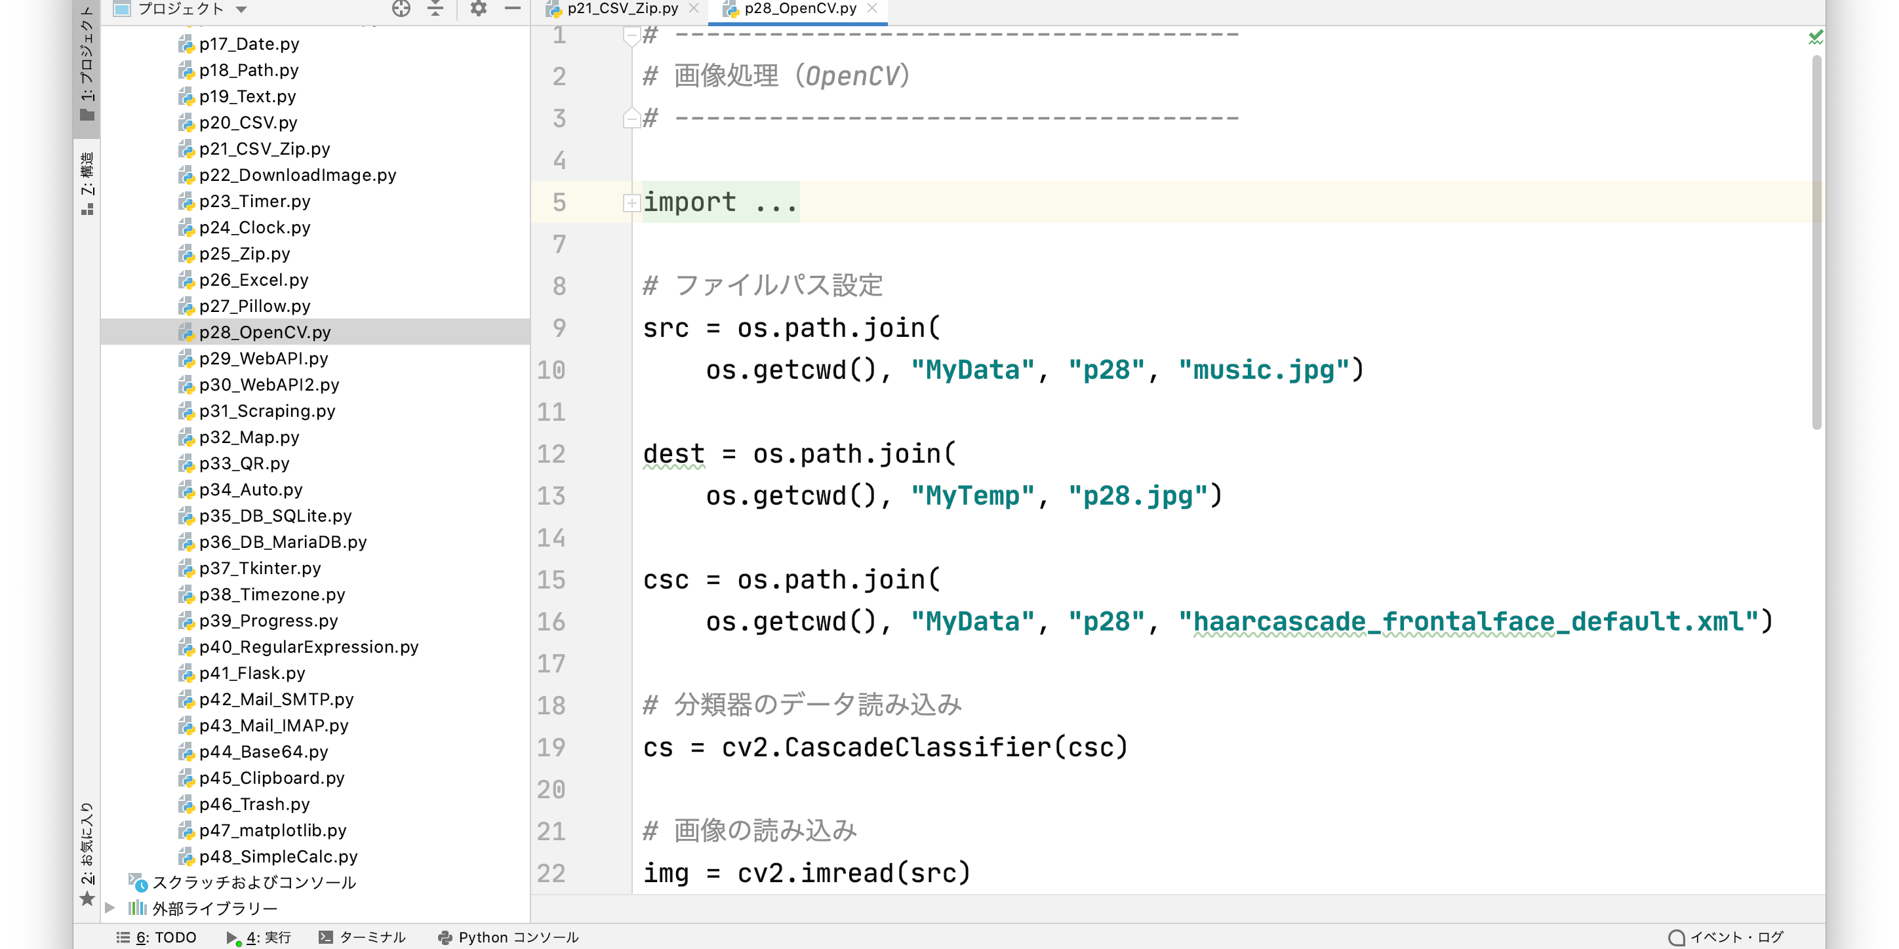This screenshot has width=1899, height=949.
Task: Expand the folded import block
Action: click(631, 203)
